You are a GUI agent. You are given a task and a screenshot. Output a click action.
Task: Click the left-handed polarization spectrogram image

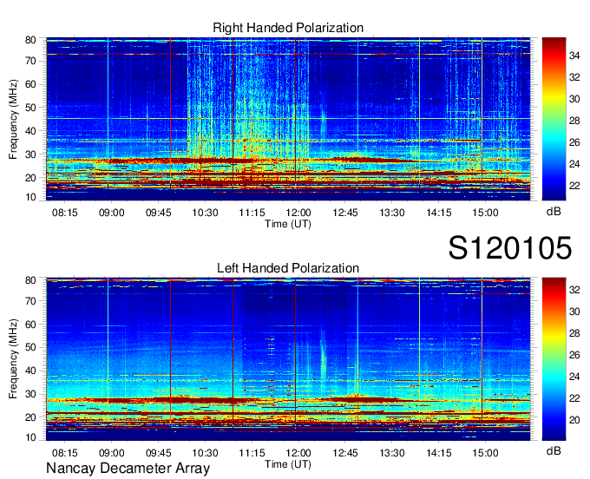[288, 359]
